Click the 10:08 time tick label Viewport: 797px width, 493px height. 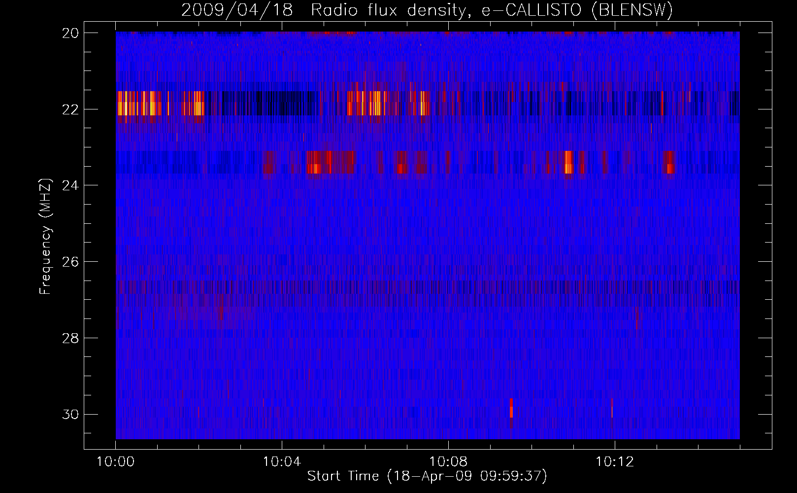click(448, 462)
